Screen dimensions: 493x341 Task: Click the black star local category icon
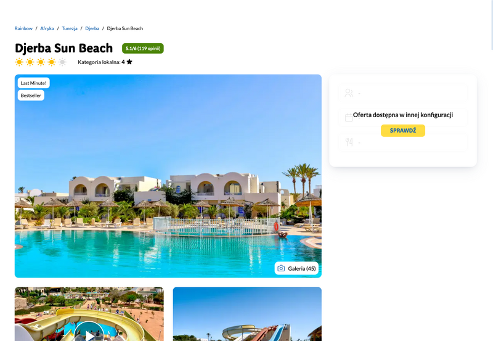pyautogui.click(x=129, y=62)
